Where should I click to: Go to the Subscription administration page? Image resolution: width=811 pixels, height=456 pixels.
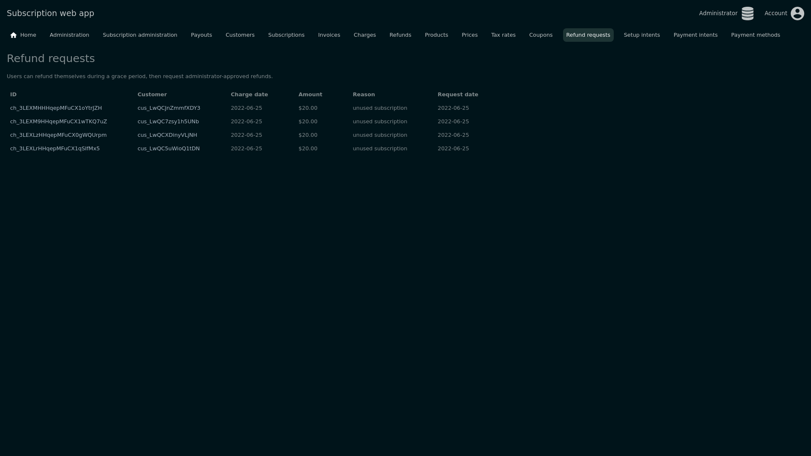point(140,35)
